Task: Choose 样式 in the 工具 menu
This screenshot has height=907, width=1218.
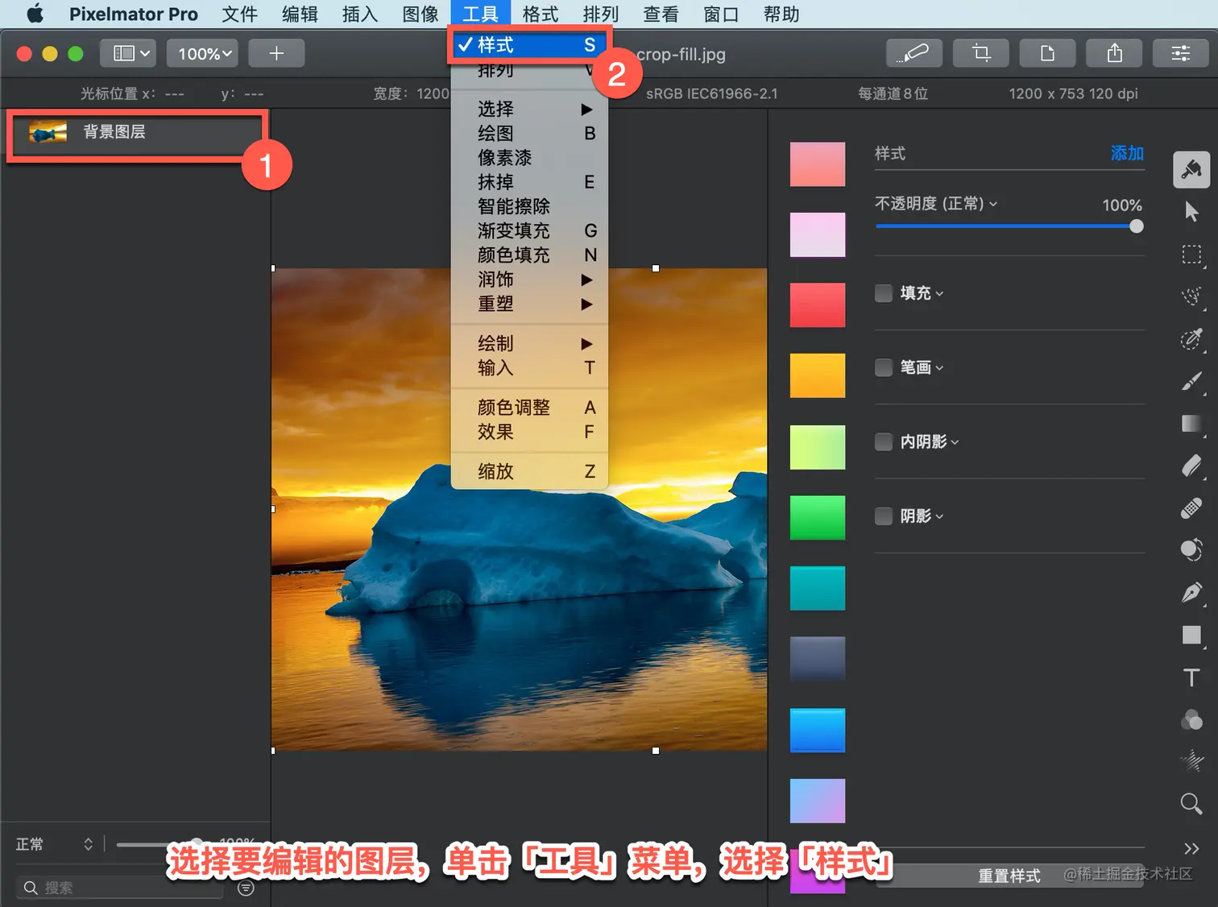Action: click(529, 44)
